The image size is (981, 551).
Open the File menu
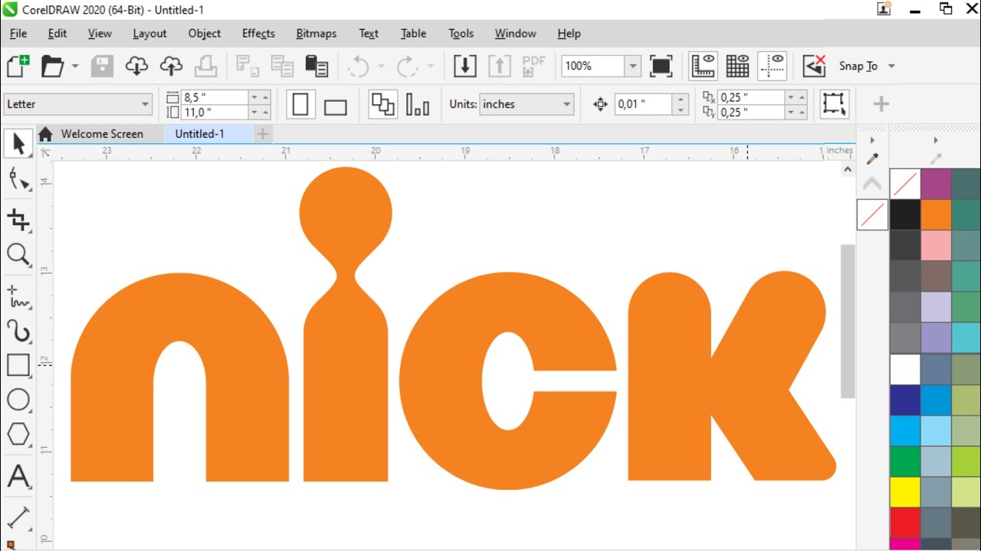point(18,34)
